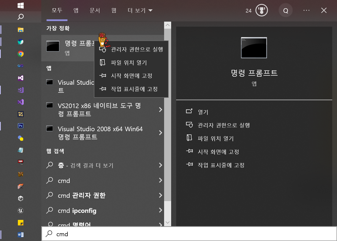This screenshot has width=337, height=241.
Task: Click 시작 화면에 고정 in the right details pane
Action: [x=218, y=152]
